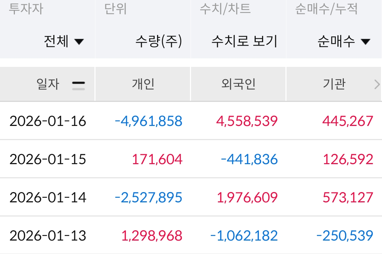Click the 일자 column header label
The image size is (382, 254).
[48, 84]
